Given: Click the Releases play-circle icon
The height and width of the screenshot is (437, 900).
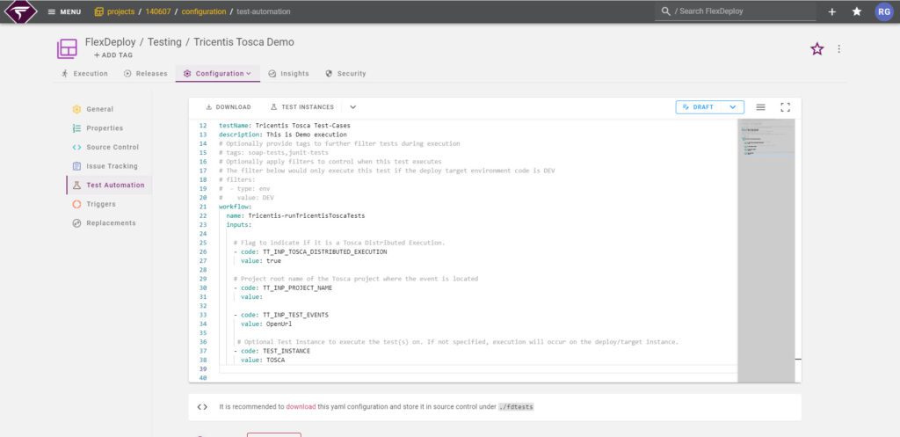Looking at the screenshot, I should tap(128, 74).
